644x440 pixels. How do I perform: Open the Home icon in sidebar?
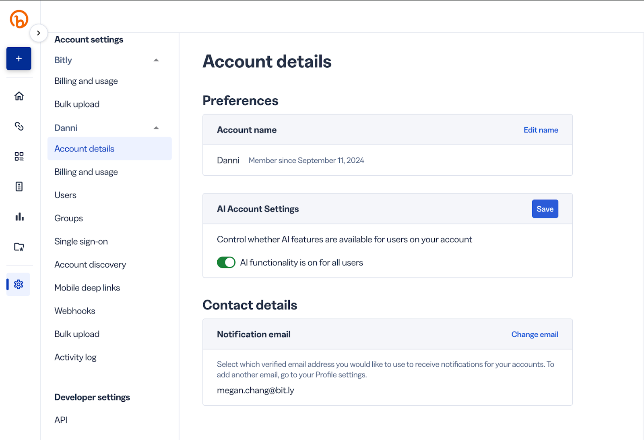click(x=19, y=96)
